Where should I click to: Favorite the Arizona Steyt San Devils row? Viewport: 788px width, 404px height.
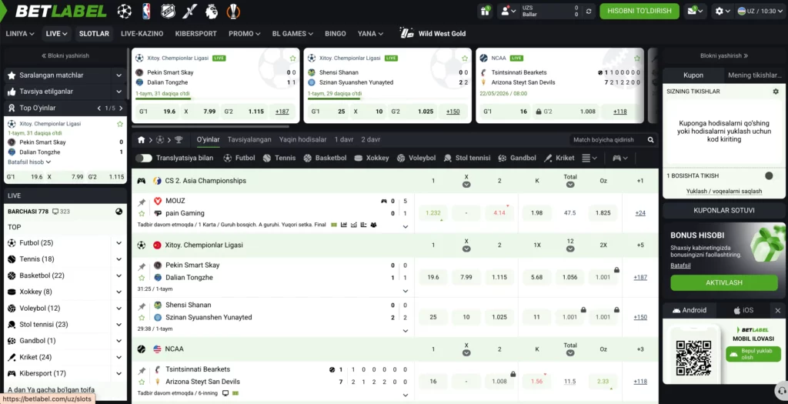point(142,382)
